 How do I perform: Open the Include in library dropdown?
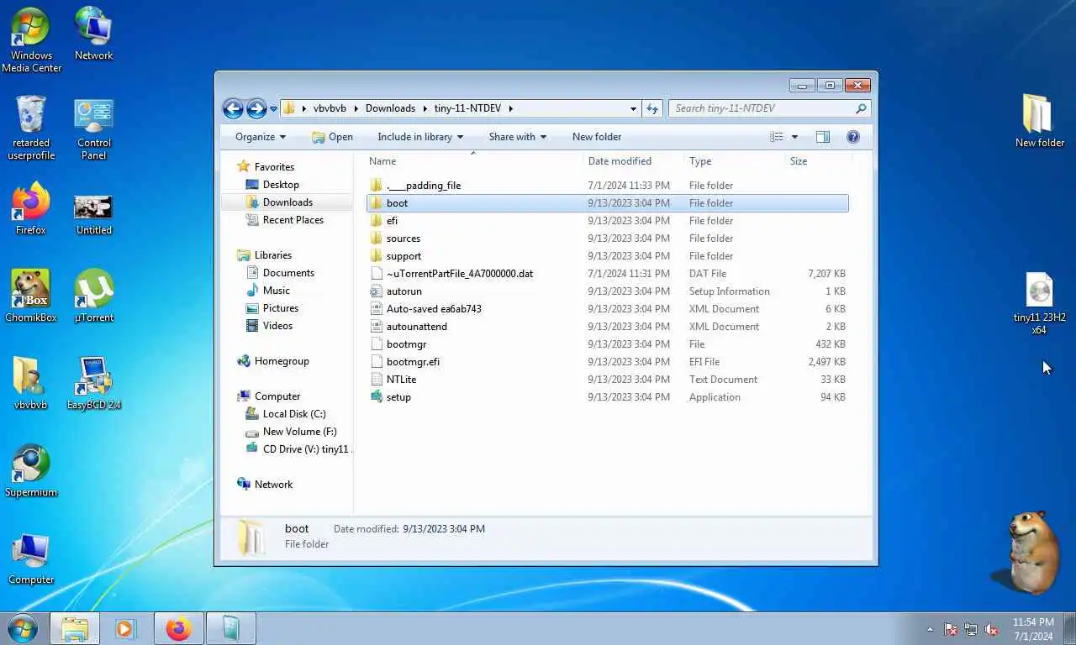click(420, 137)
